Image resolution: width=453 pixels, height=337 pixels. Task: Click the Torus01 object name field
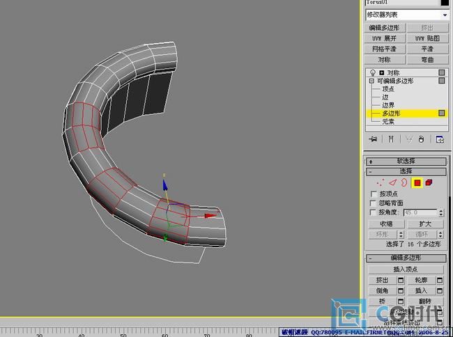pos(402,3)
